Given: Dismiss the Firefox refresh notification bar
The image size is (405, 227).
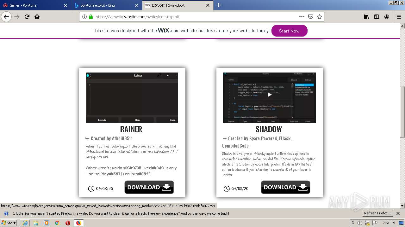Looking at the screenshot, I should (398, 213).
